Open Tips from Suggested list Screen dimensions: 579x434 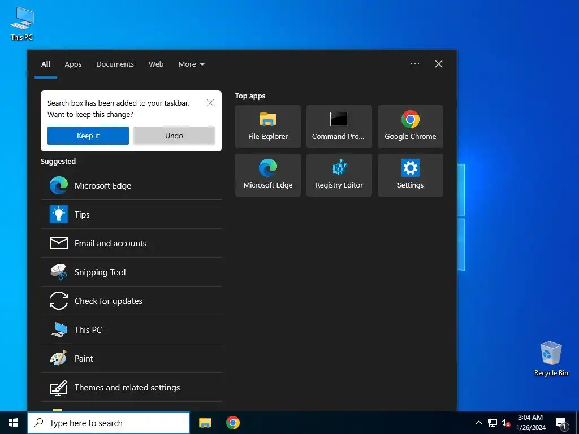coord(131,214)
